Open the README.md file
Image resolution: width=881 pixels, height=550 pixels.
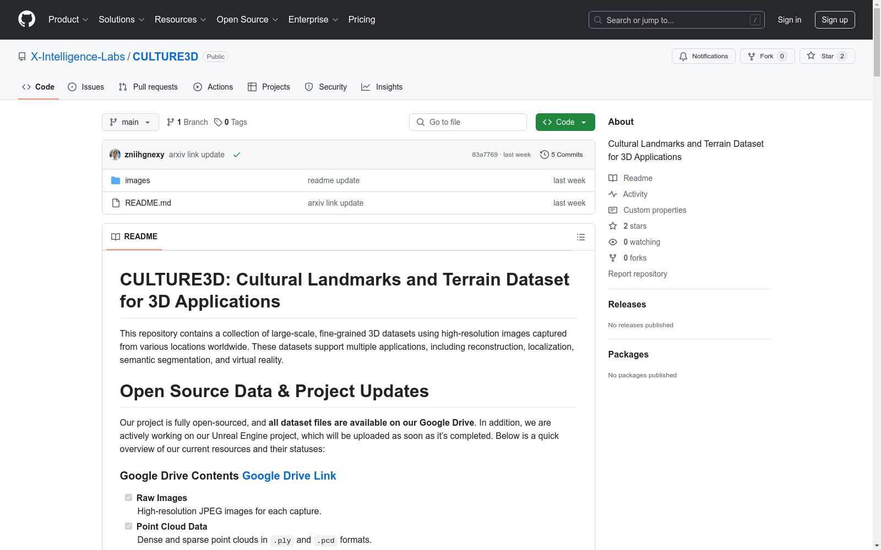coord(148,203)
